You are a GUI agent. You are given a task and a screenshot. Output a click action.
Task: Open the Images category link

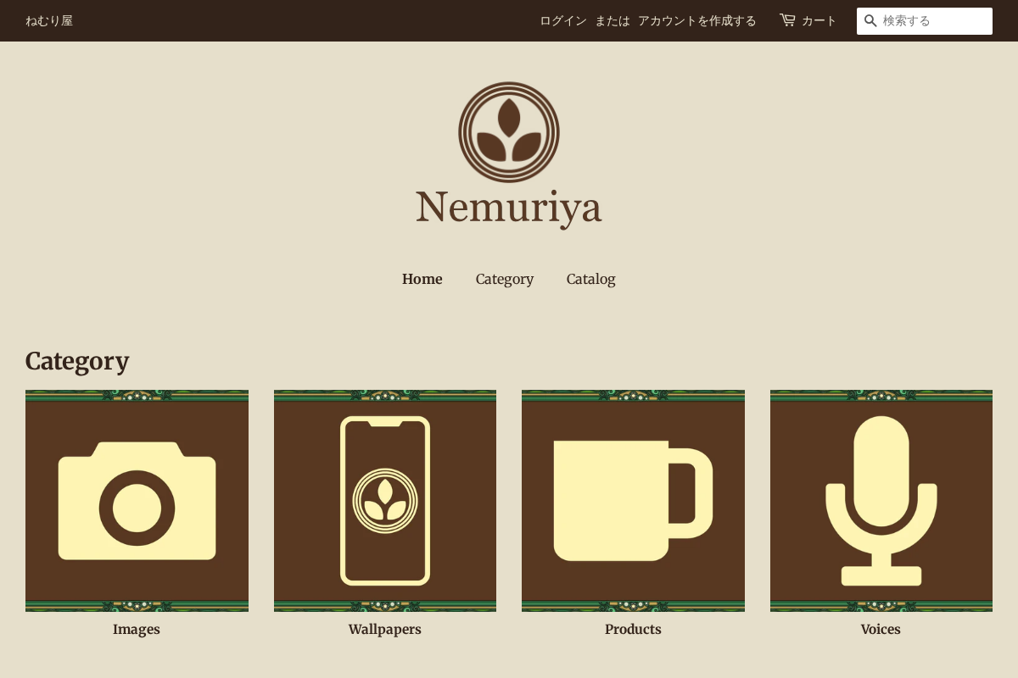(x=137, y=629)
